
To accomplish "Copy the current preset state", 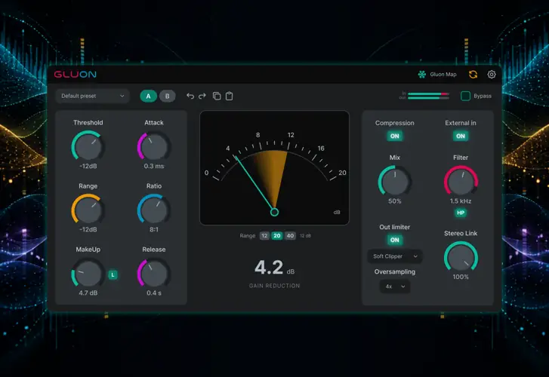I will click(217, 96).
